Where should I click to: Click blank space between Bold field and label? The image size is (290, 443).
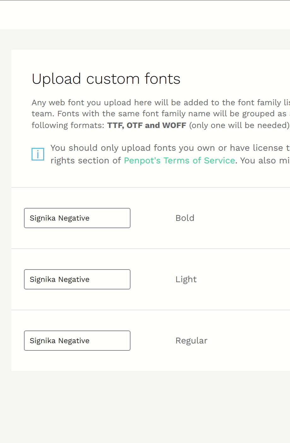(153, 218)
